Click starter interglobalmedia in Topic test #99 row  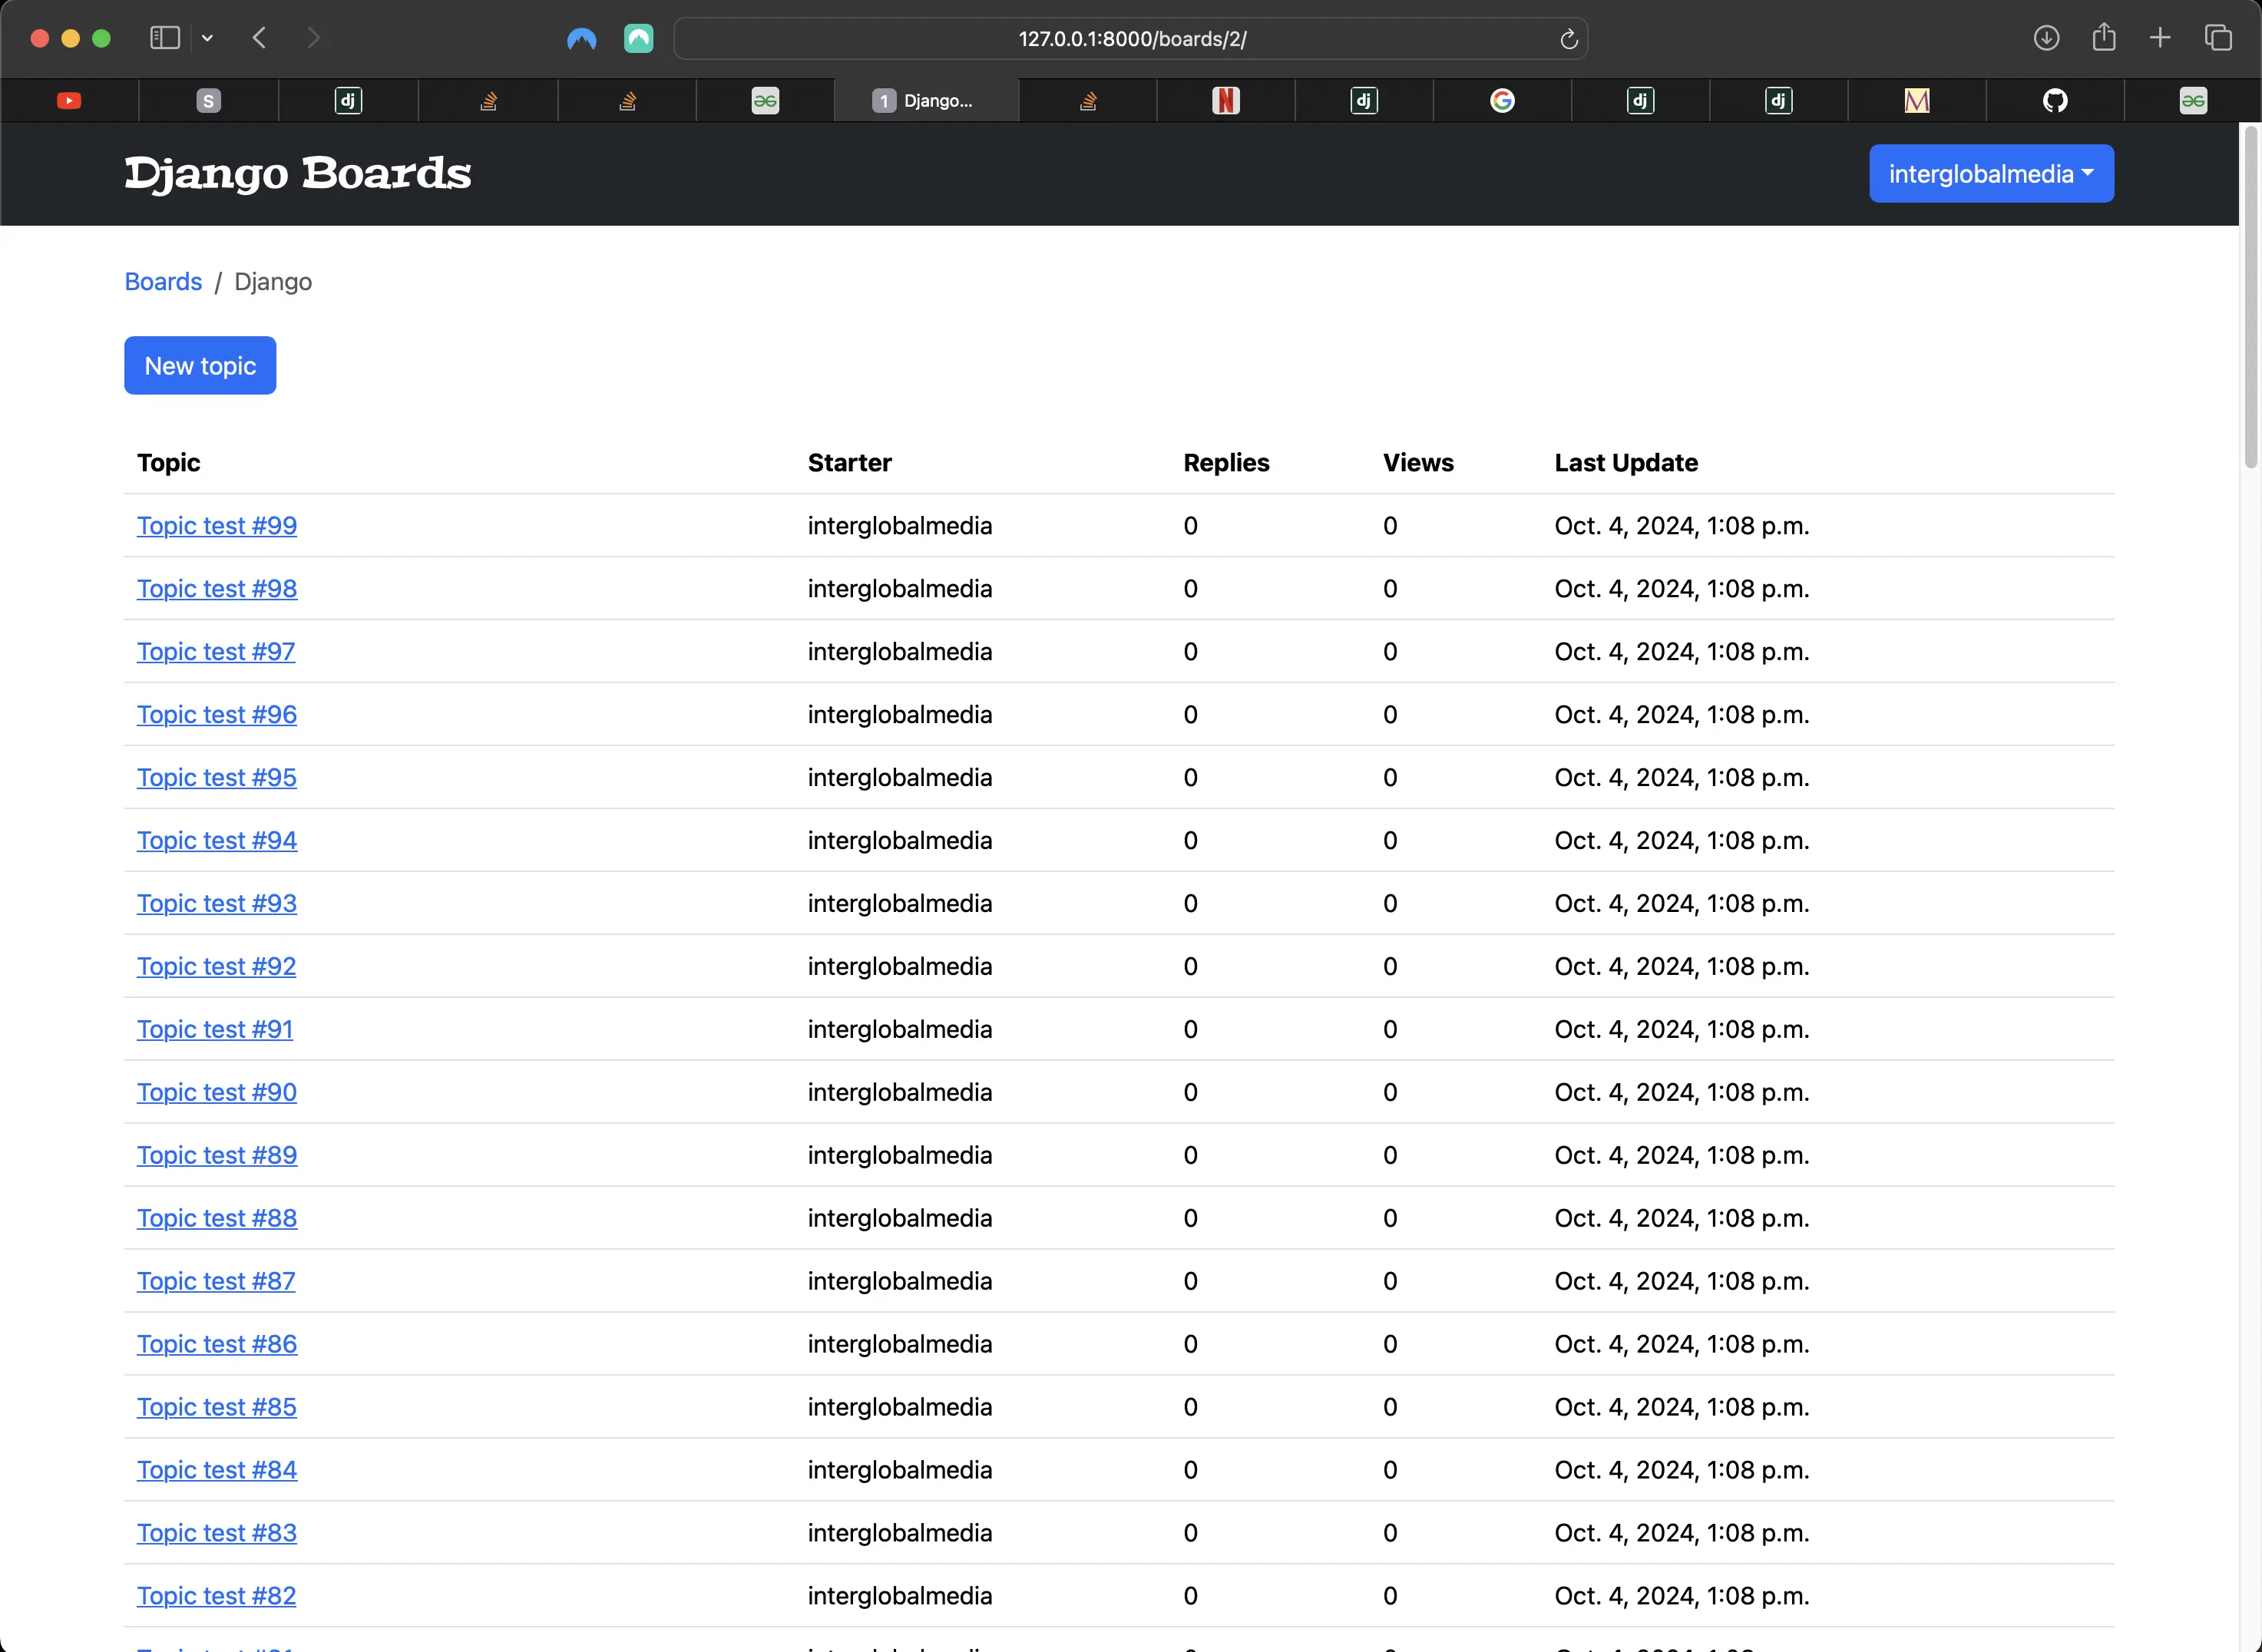[x=900, y=525]
